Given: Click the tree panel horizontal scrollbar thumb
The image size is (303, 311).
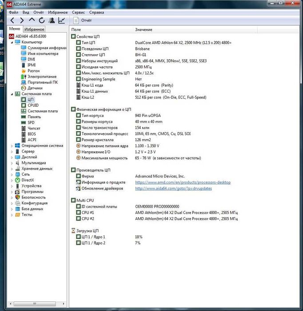Looking at the screenshot, I should (35, 304).
